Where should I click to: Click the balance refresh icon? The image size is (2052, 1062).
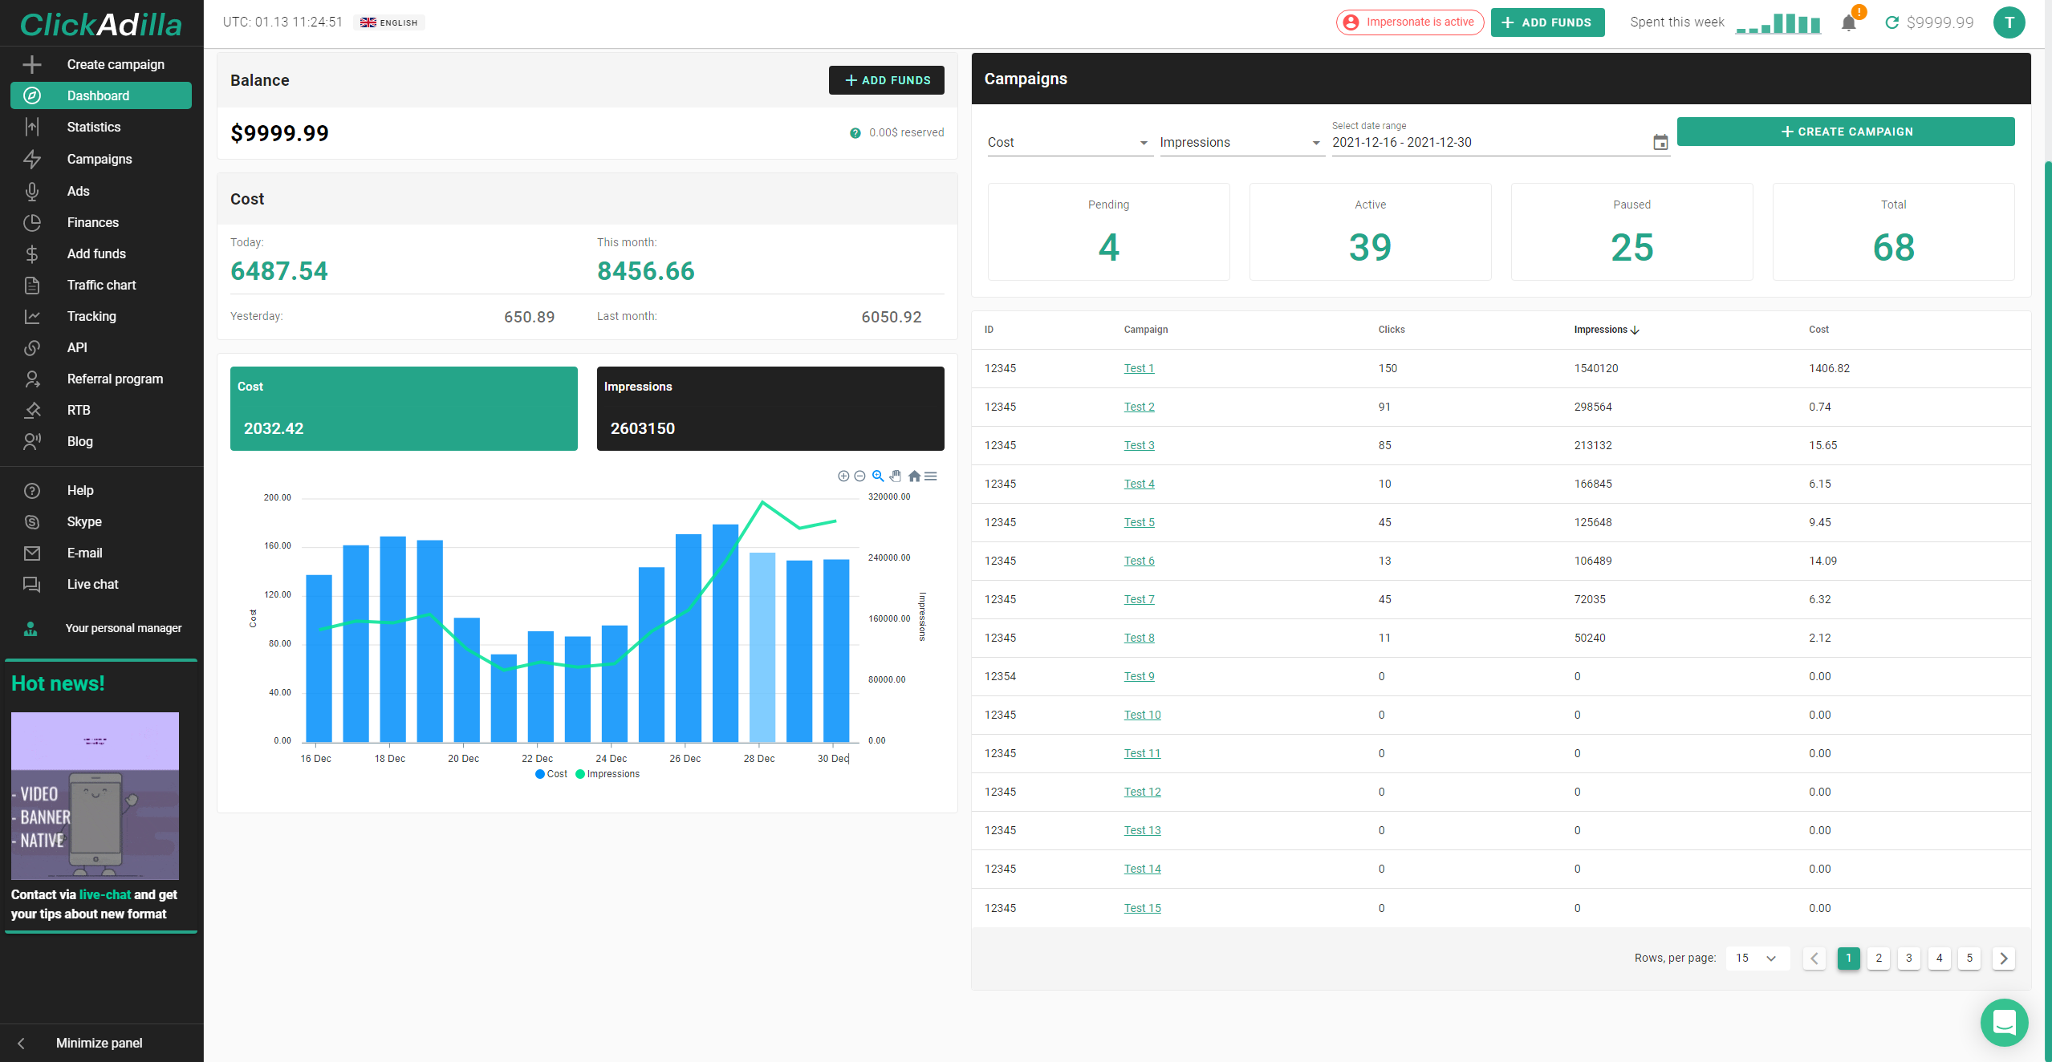tap(1891, 22)
